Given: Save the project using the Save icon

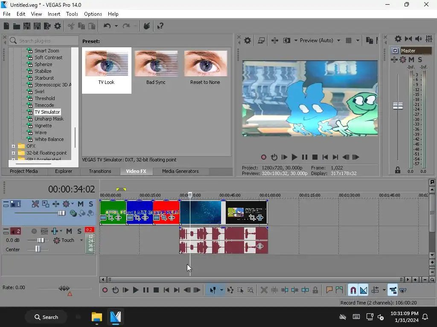Looking at the screenshot, I should (x=27, y=26).
